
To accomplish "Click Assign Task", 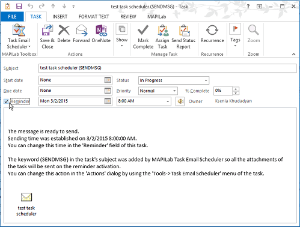I will pos(162,37).
